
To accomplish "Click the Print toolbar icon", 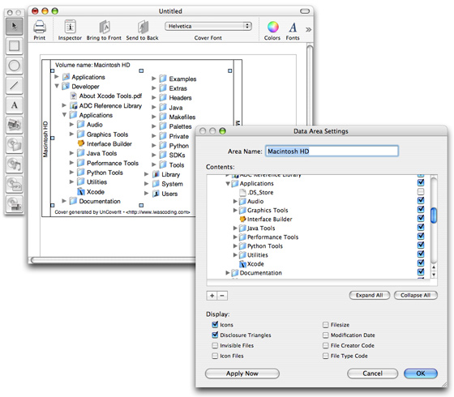I will [40, 27].
